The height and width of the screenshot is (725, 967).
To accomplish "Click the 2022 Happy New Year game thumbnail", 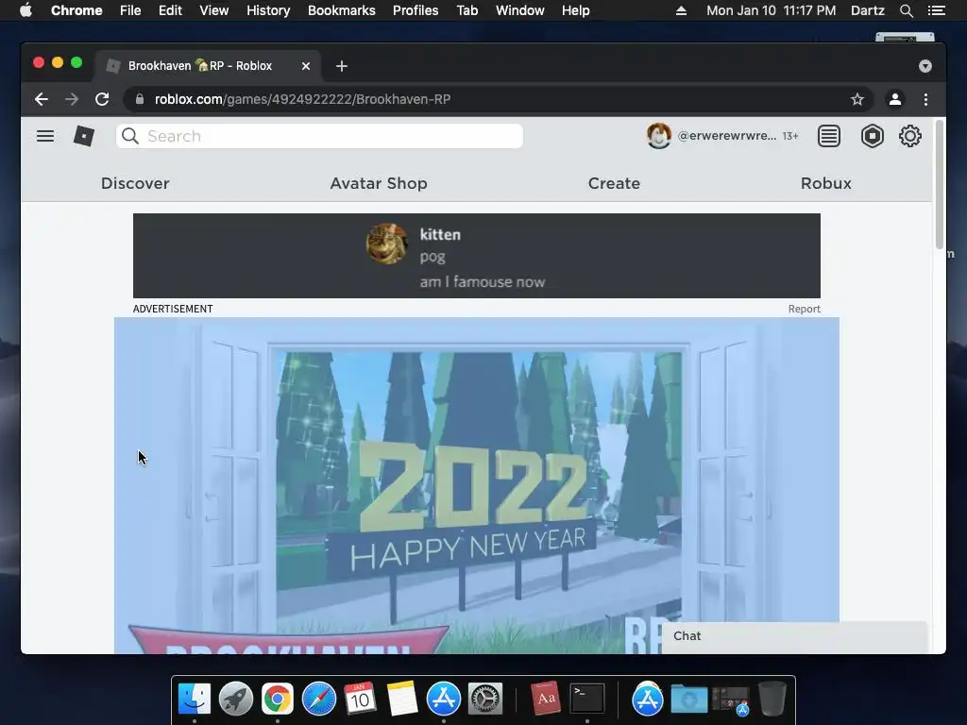I will [x=477, y=485].
